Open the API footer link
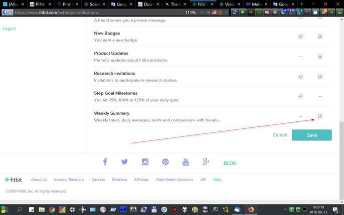Image resolution: width=344 pixels, height=215 pixels. pyautogui.click(x=203, y=179)
